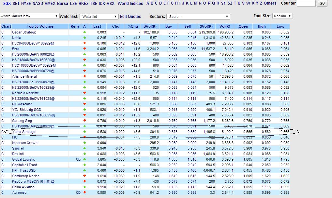Open the KepCorp MBeCW161101@ warrant link
332x198 pixels.
pyautogui.click(x=33, y=181)
